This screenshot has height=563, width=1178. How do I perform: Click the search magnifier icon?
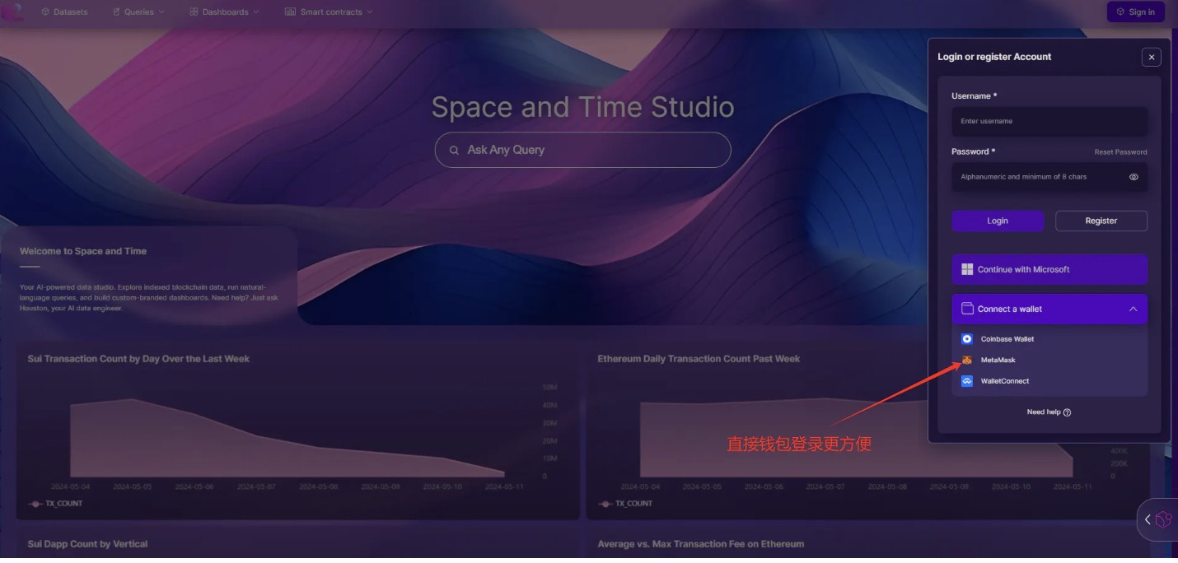click(x=454, y=151)
